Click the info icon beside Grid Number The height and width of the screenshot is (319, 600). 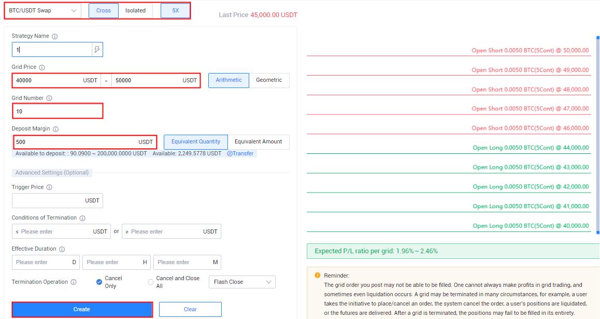coord(49,98)
